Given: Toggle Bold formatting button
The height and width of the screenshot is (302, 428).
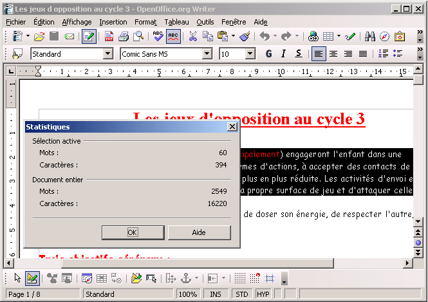Looking at the screenshot, I should [268, 54].
